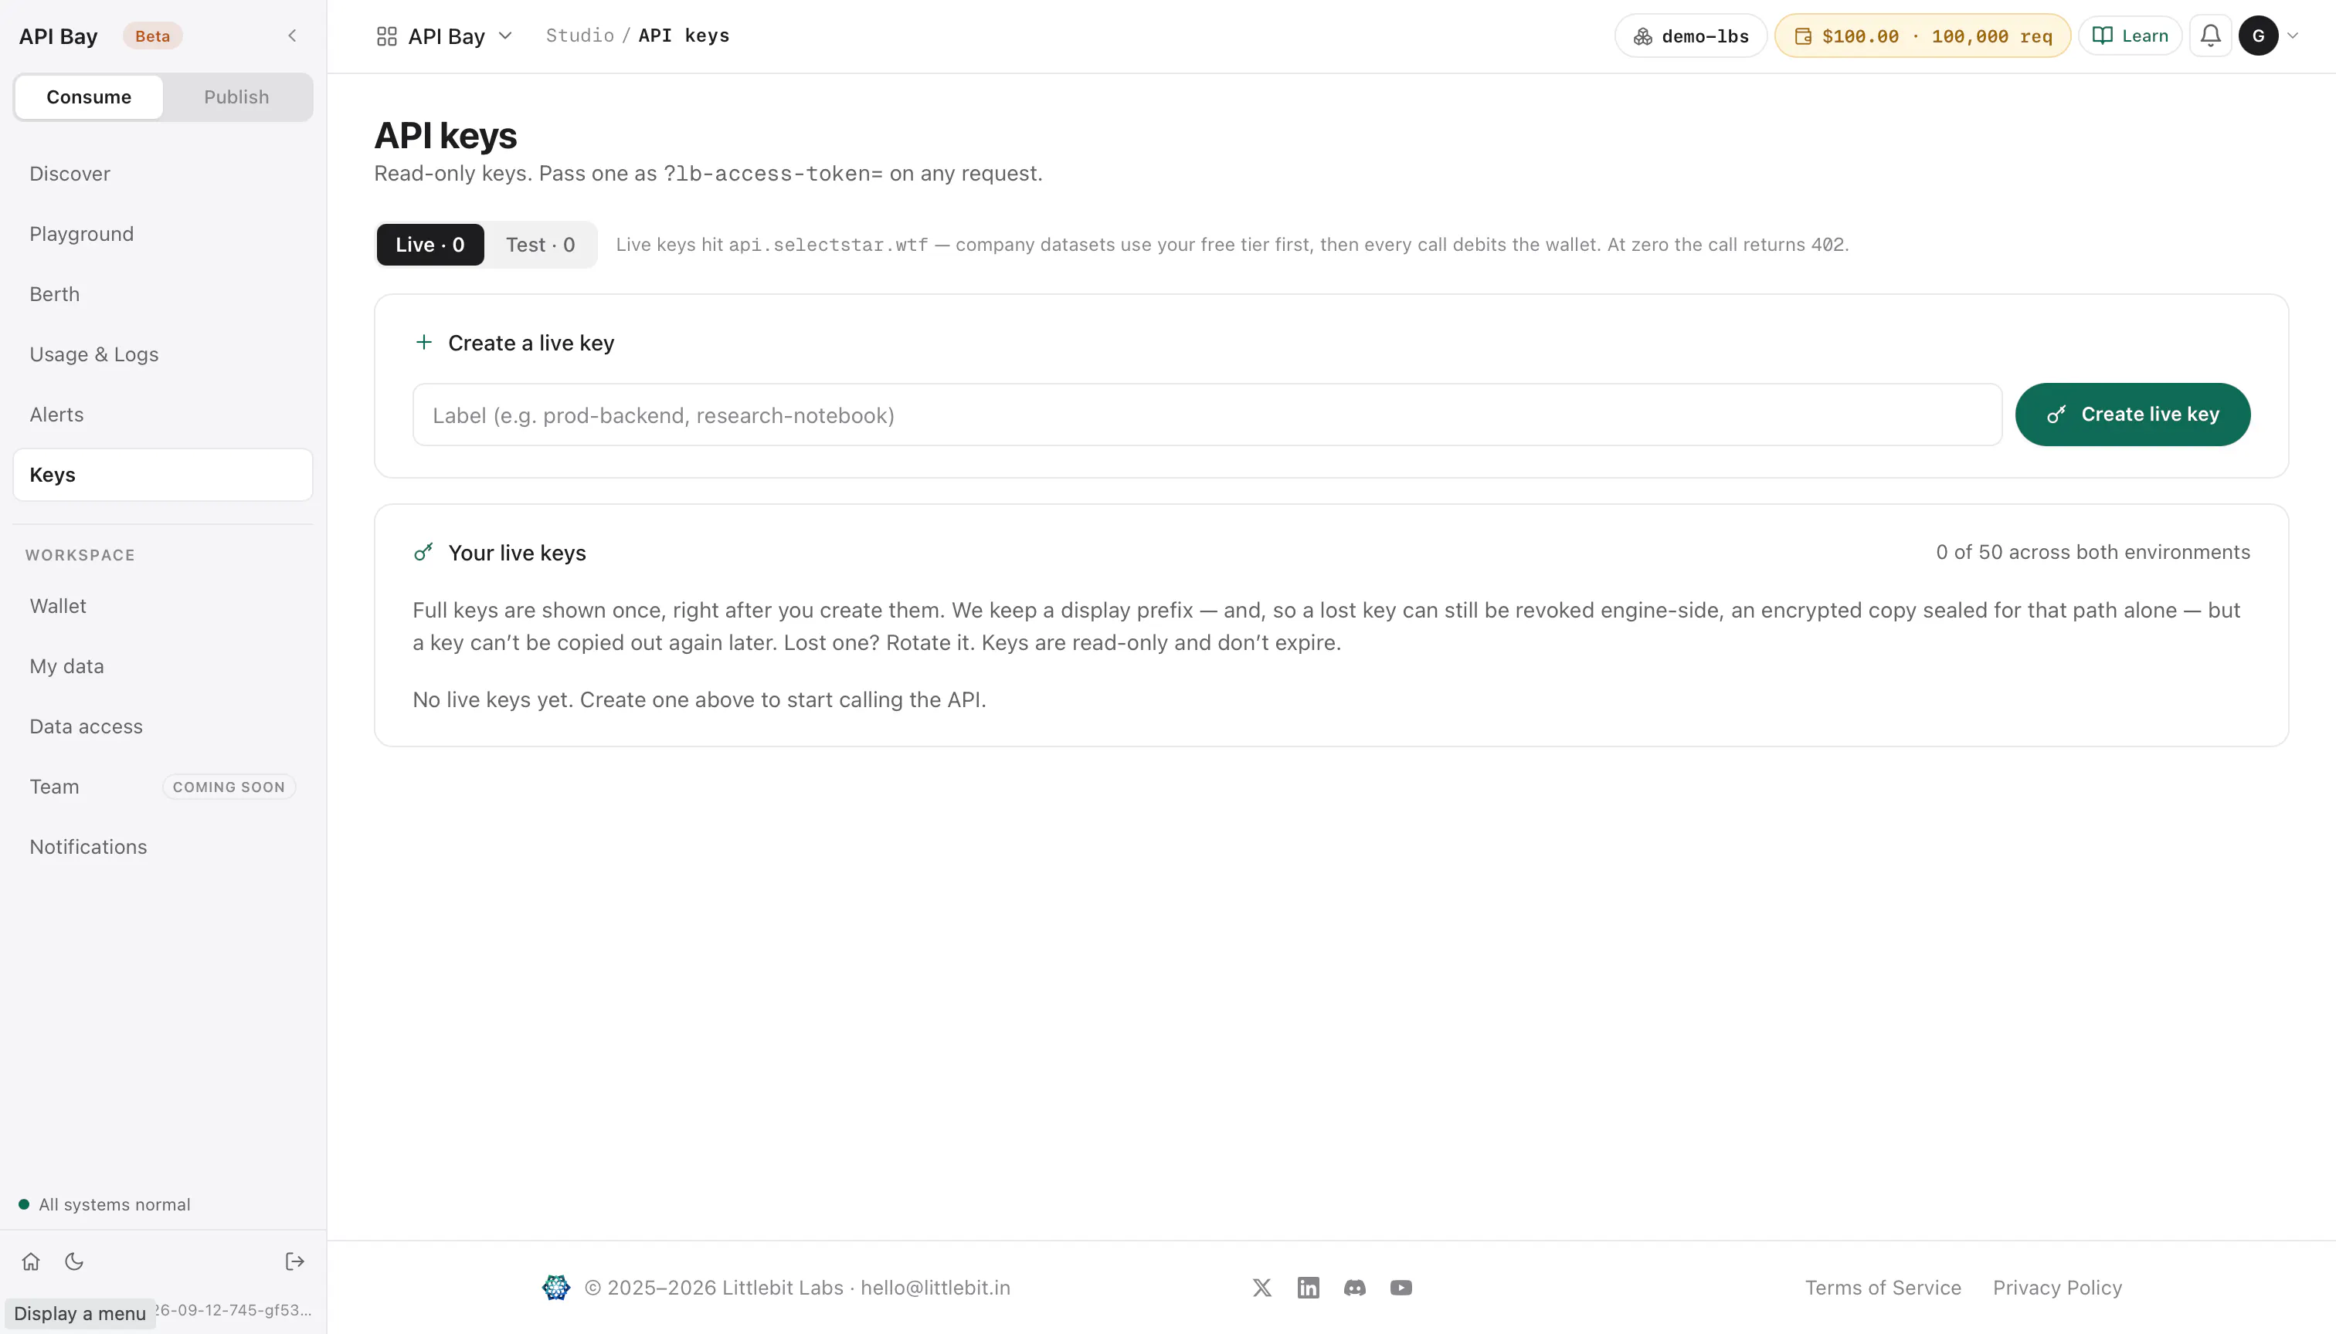This screenshot has height=1334, width=2336.
Task: Open the demo-lbs workspace selector
Action: coord(1690,36)
